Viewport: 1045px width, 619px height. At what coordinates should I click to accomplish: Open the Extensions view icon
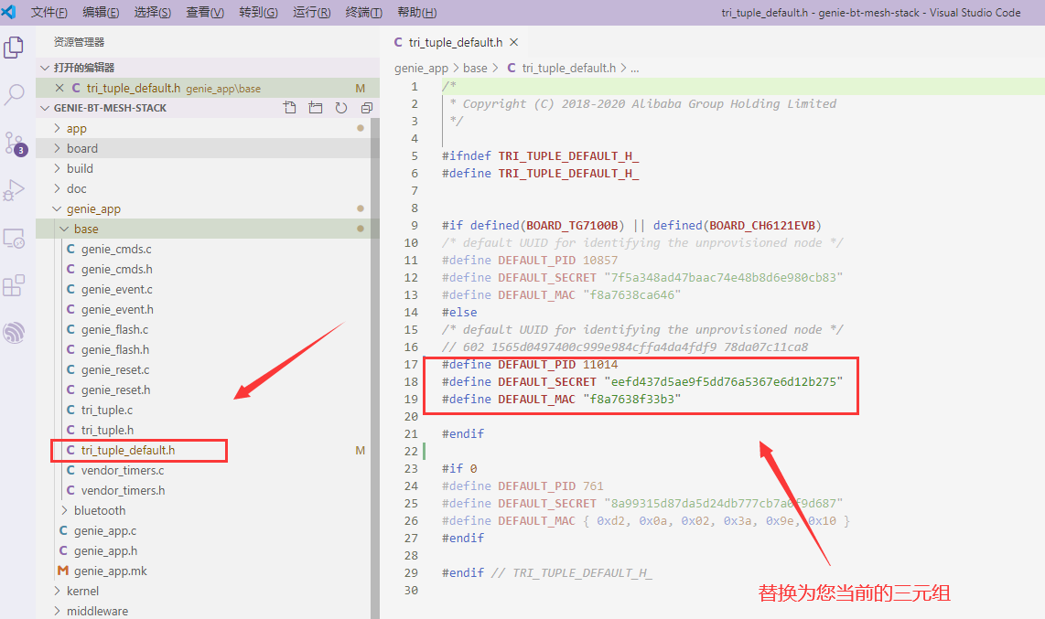coord(14,285)
